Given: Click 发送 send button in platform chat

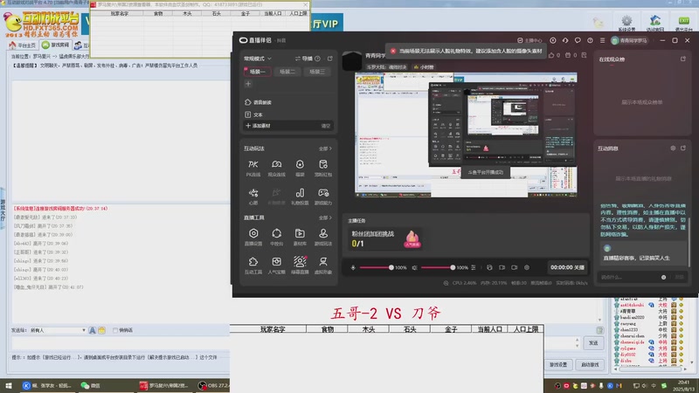Looking at the screenshot, I should point(593,342).
